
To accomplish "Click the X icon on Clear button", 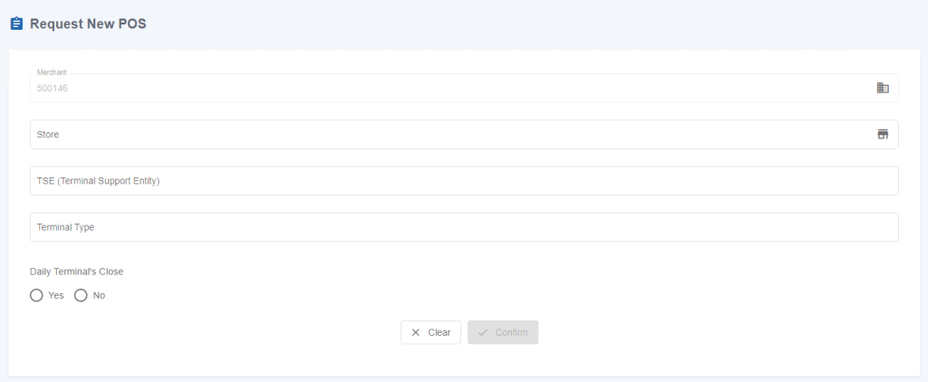I will (x=415, y=332).
